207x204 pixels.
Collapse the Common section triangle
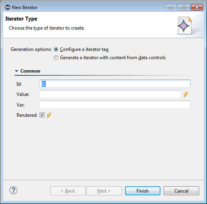pyautogui.click(x=17, y=71)
